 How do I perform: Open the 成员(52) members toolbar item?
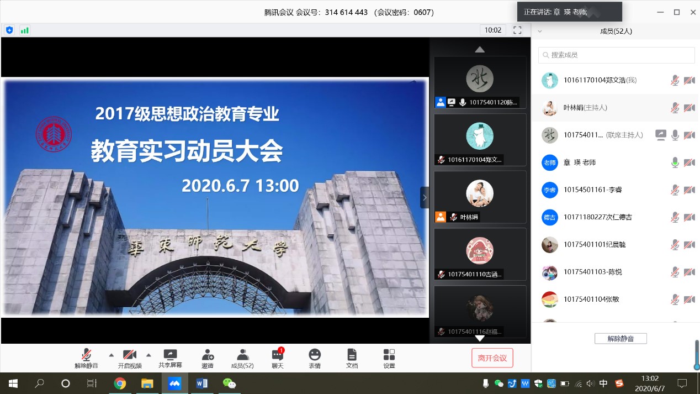tap(242, 358)
